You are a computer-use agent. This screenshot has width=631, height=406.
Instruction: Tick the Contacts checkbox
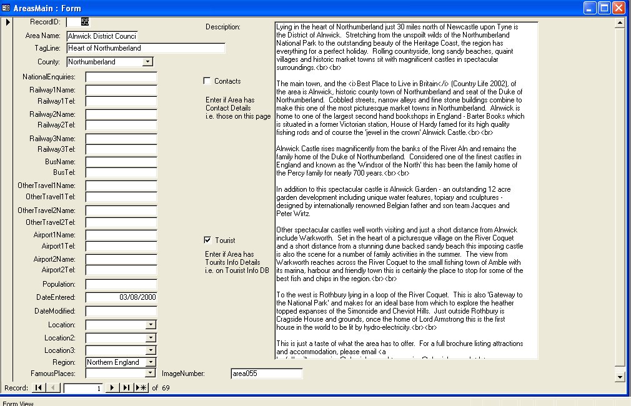pos(207,81)
